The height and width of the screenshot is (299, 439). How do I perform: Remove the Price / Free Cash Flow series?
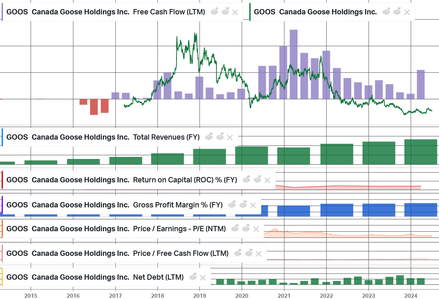coord(259,254)
